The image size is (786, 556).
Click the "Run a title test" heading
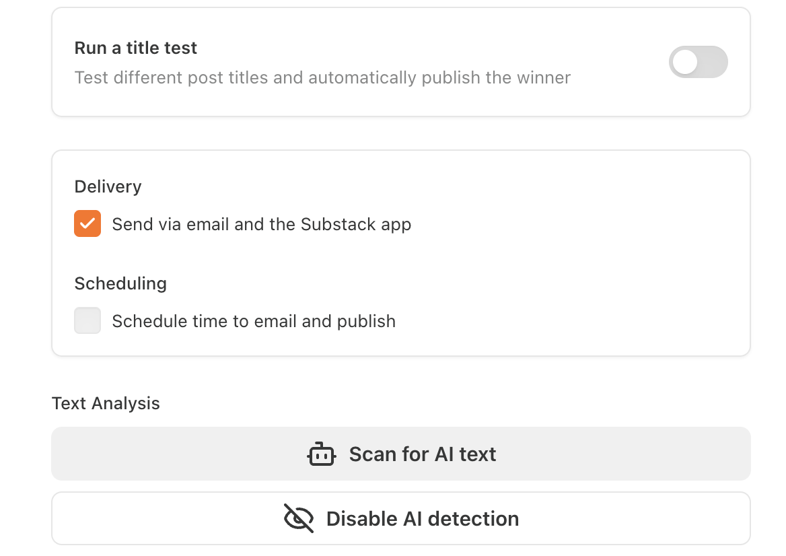pyautogui.click(x=135, y=48)
